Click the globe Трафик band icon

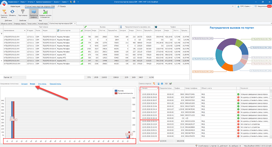[x=156, y=27]
